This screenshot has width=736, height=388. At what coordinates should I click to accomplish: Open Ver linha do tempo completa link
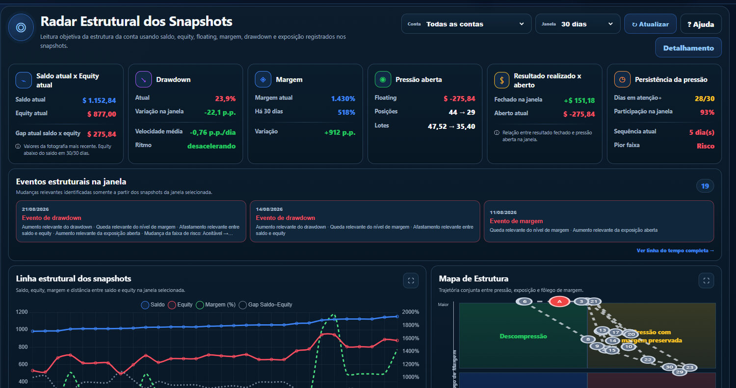(675, 250)
